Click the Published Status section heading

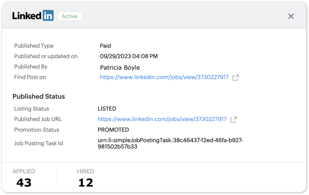(38, 96)
